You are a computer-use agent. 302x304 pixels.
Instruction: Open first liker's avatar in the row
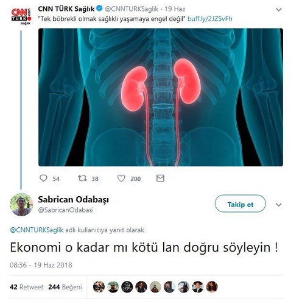(x=99, y=287)
